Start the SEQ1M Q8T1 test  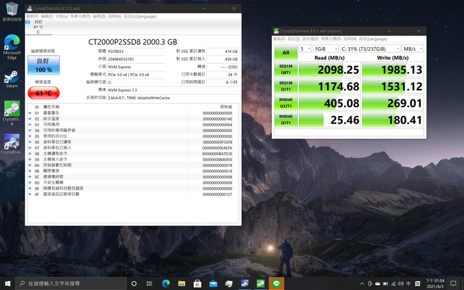286,69
